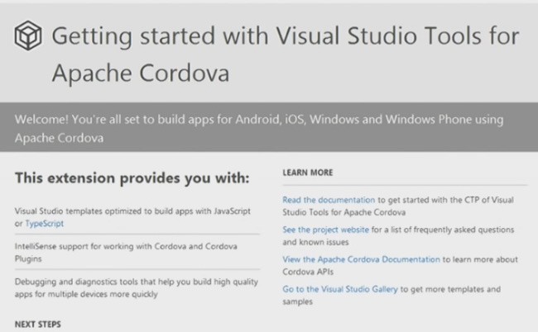The height and width of the screenshot is (332, 538).
Task: Click the divider between IntelliSense and Debugging items
Action: (x=137, y=270)
